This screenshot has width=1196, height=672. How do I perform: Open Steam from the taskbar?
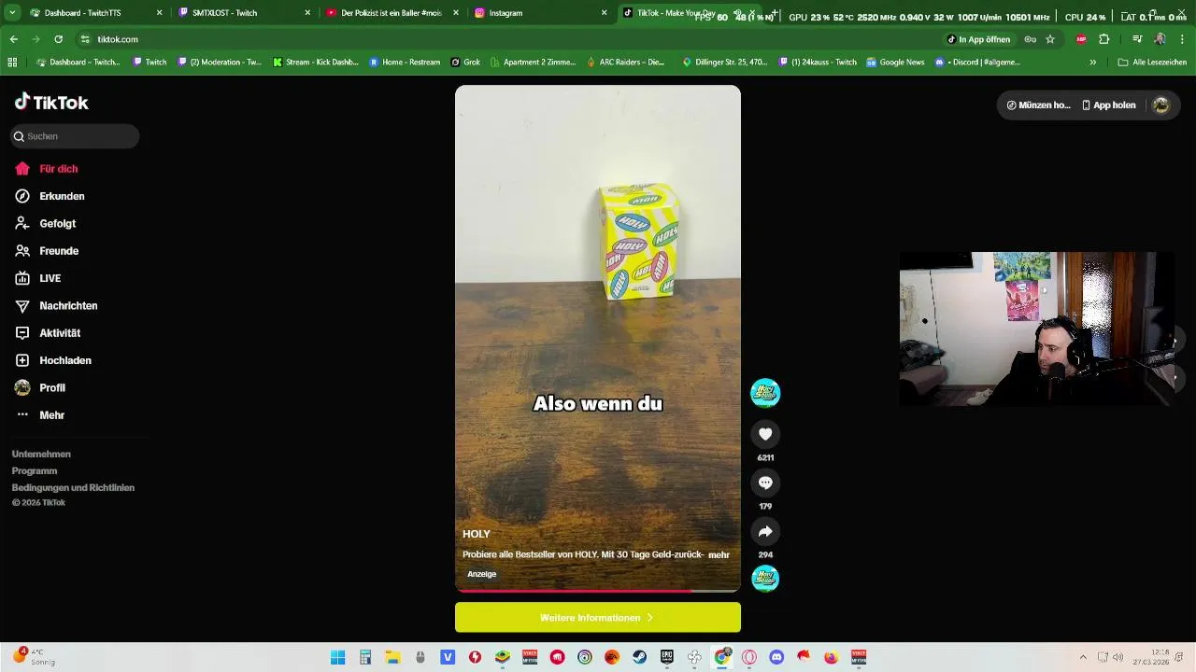click(640, 657)
